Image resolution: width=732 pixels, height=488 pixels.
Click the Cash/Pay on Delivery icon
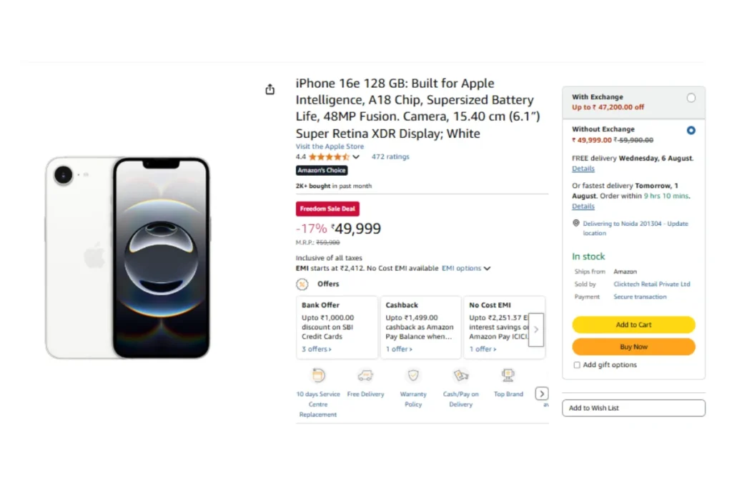(461, 375)
